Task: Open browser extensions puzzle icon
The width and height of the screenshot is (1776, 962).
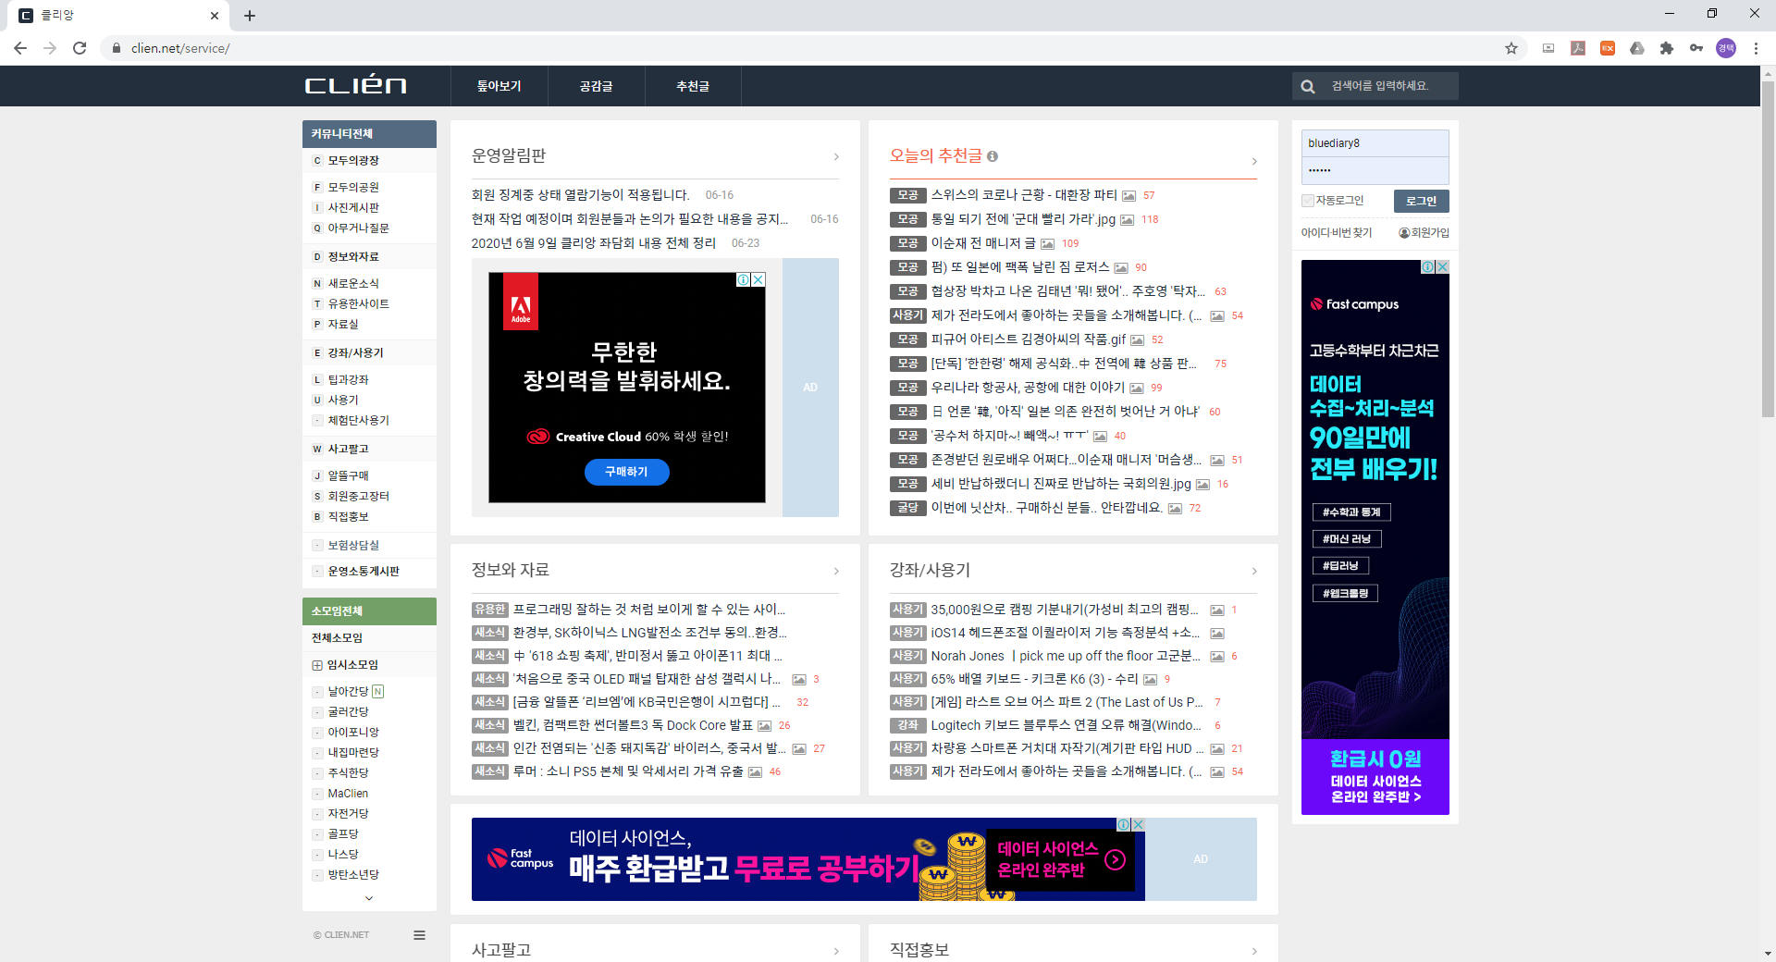Action: 1667,48
